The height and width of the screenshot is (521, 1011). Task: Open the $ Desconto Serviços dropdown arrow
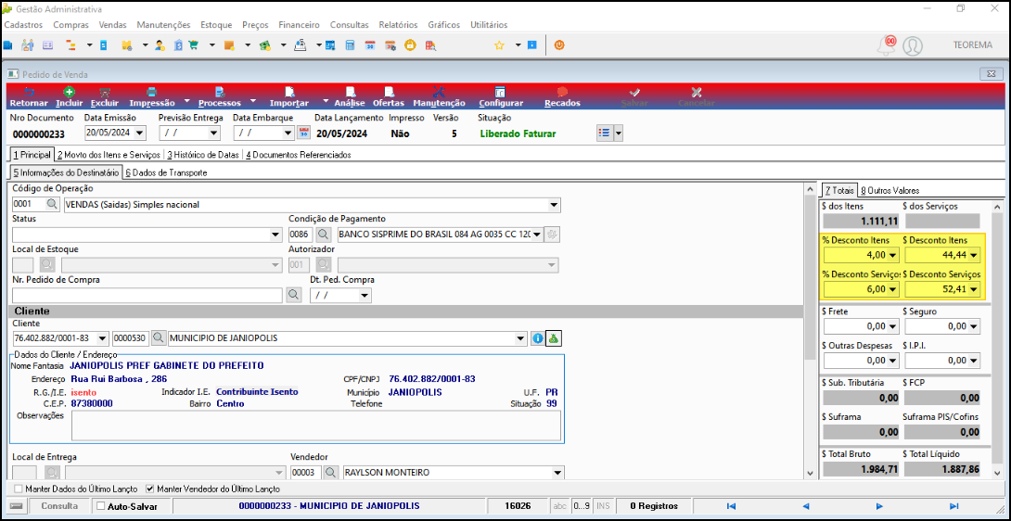tap(973, 289)
